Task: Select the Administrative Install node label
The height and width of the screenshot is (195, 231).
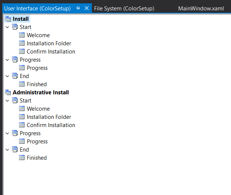Action: tap(41, 92)
